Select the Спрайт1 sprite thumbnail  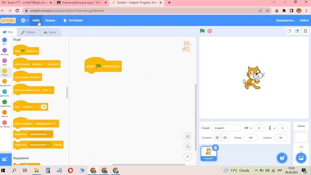point(208,154)
